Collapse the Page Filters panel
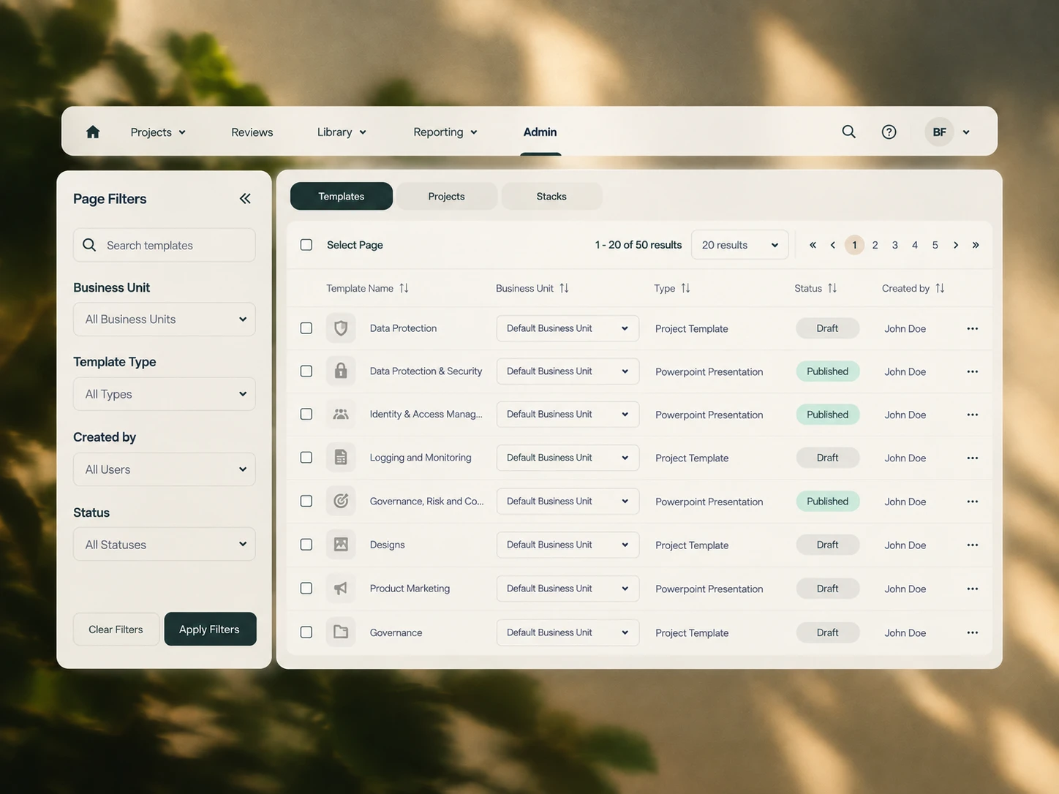Screen dimensions: 1059x794 pyautogui.click(x=245, y=198)
